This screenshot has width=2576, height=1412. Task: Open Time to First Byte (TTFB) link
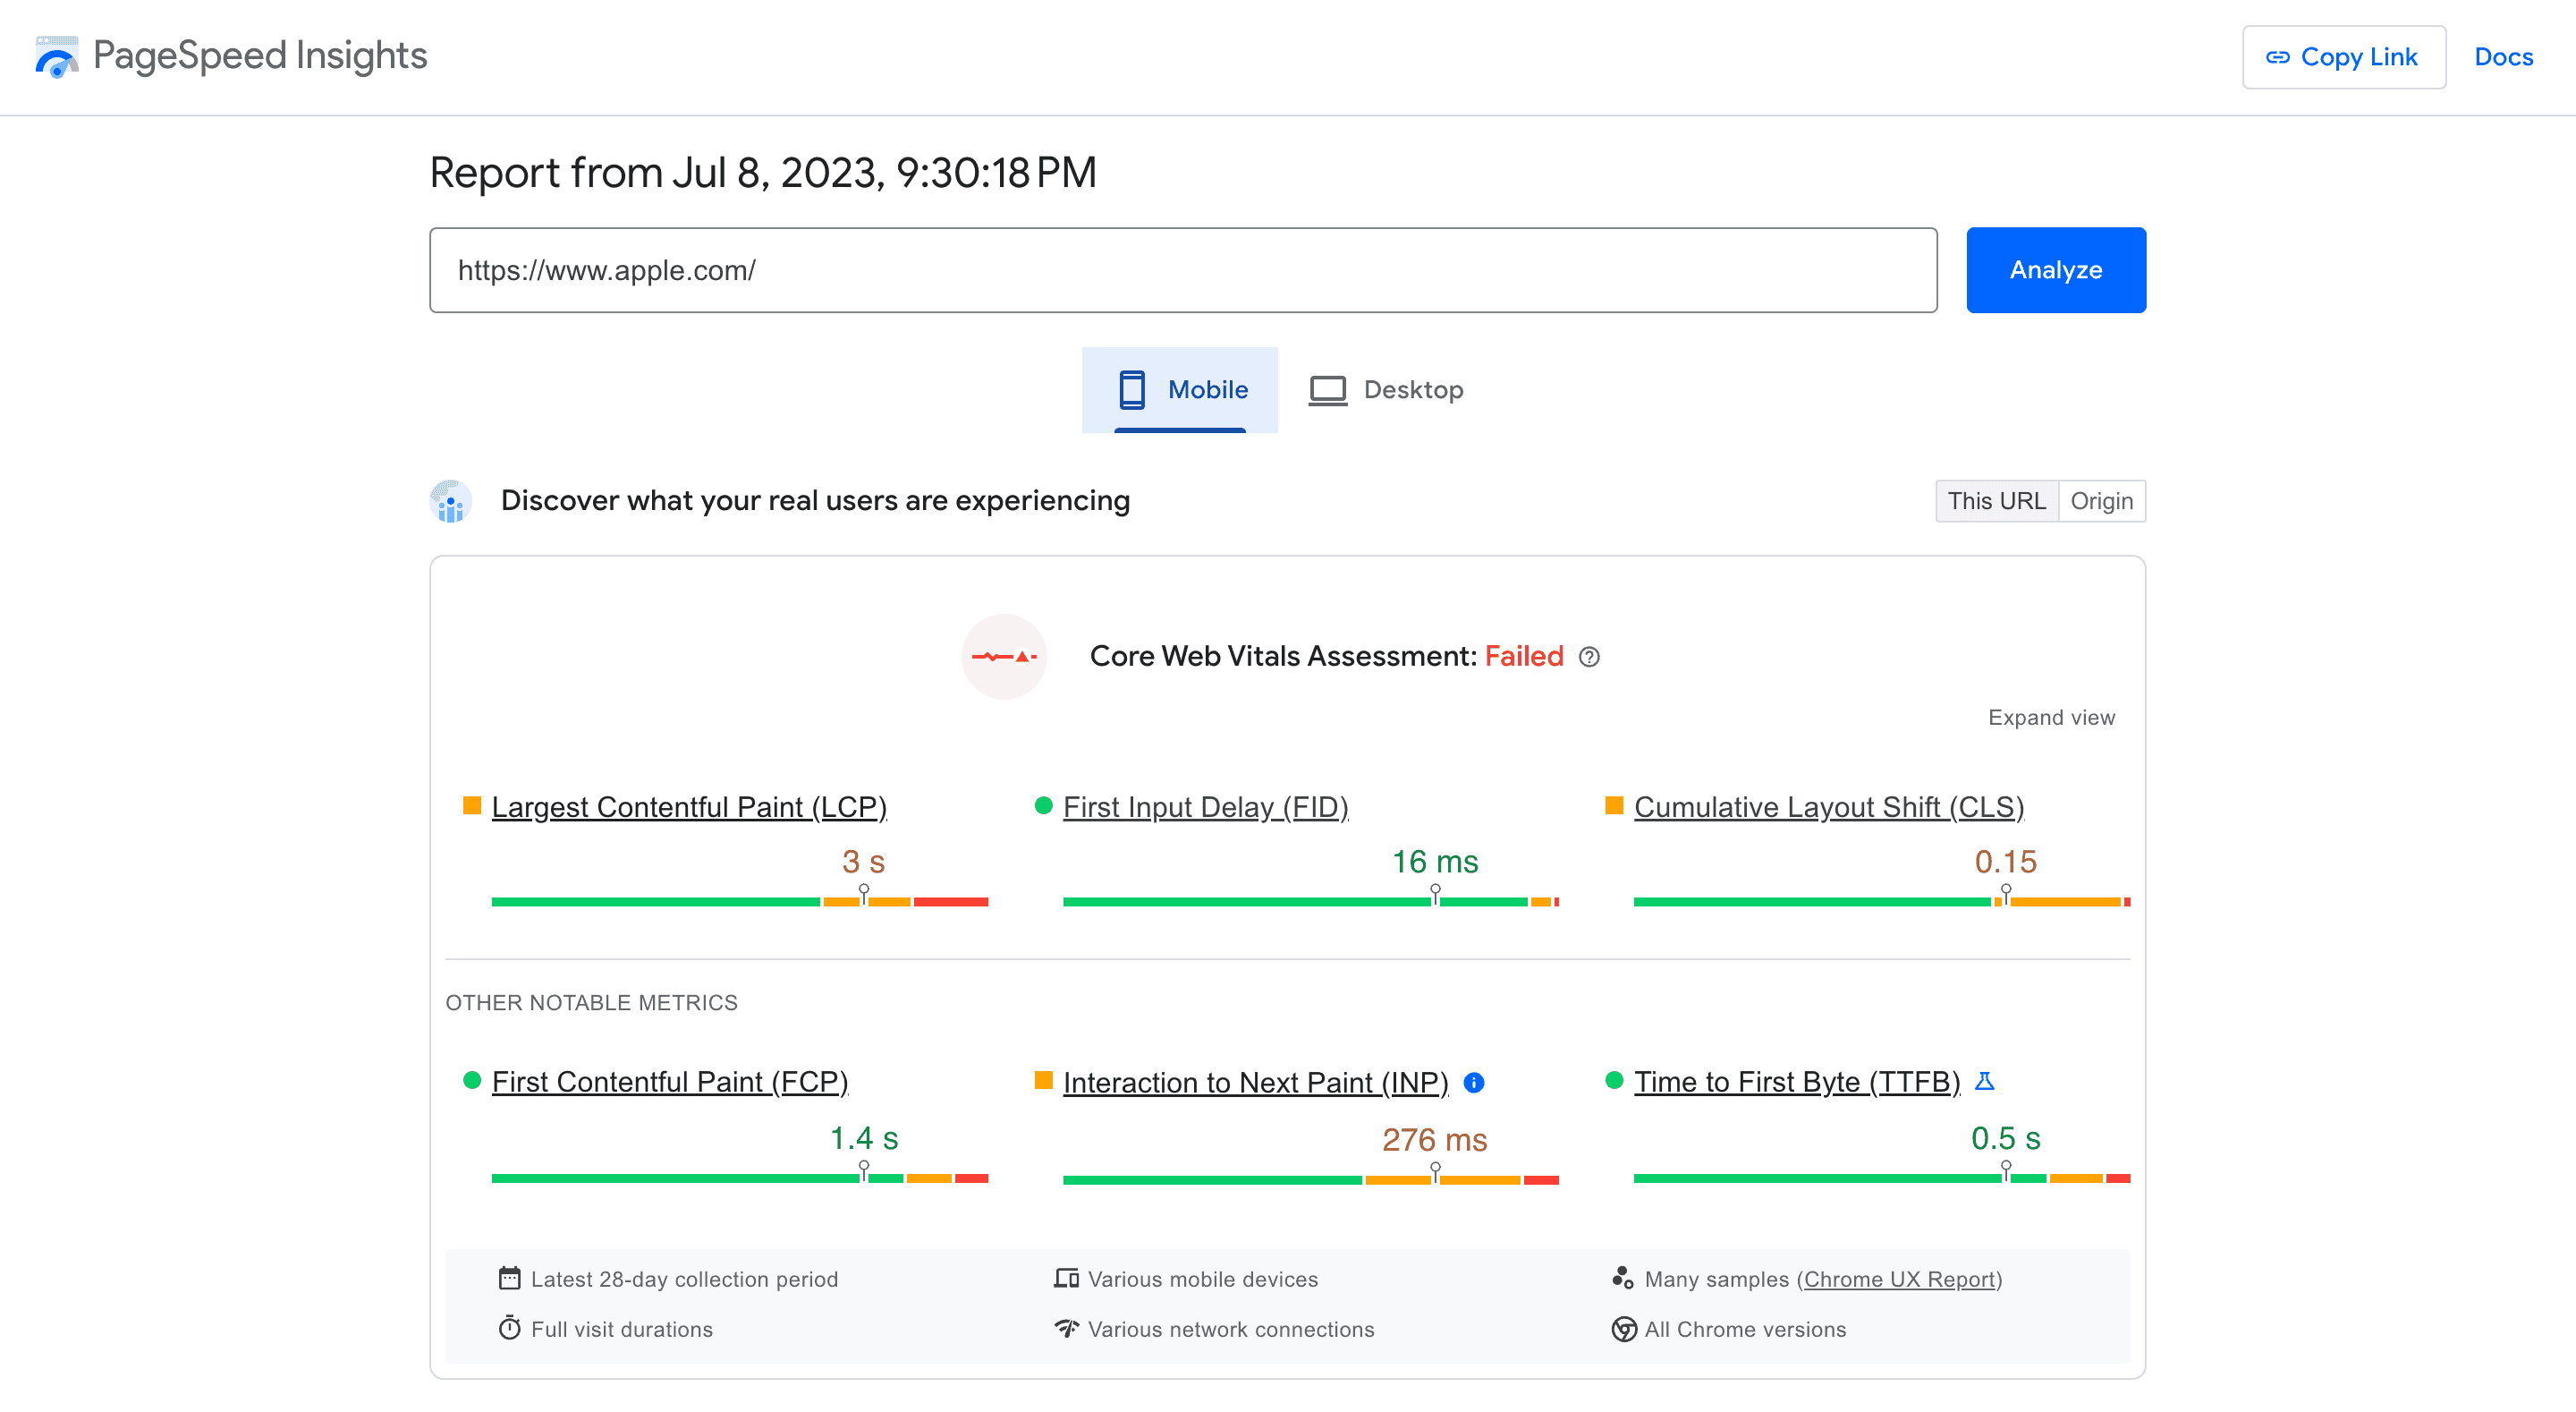(x=1797, y=1082)
